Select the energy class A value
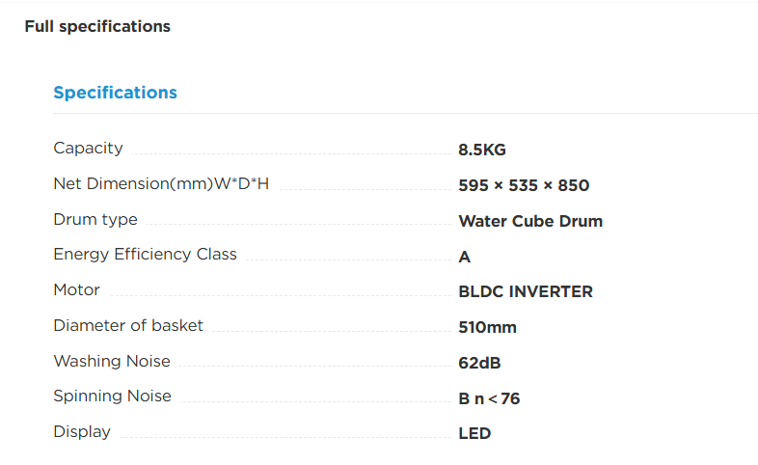The height and width of the screenshot is (465, 758). click(464, 257)
